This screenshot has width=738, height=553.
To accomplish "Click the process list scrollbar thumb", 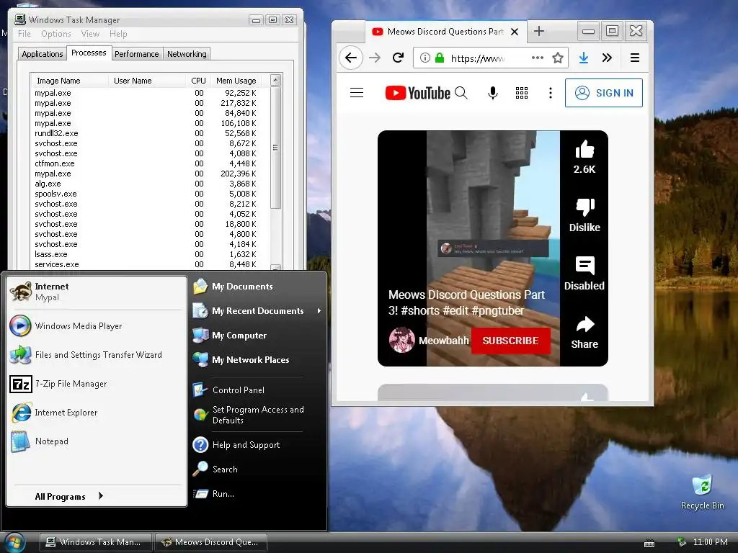I will [276, 147].
